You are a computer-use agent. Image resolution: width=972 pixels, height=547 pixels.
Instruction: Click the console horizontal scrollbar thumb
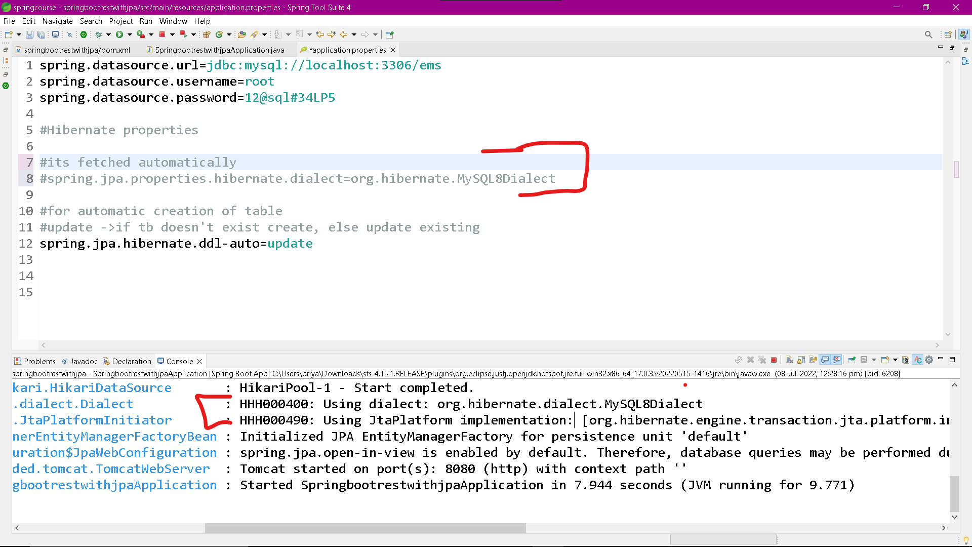(364, 528)
